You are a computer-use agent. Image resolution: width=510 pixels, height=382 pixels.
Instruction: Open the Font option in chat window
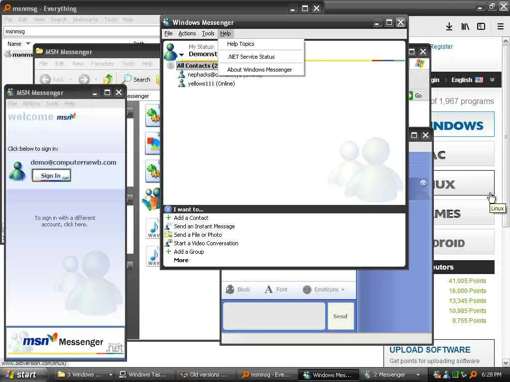276,289
